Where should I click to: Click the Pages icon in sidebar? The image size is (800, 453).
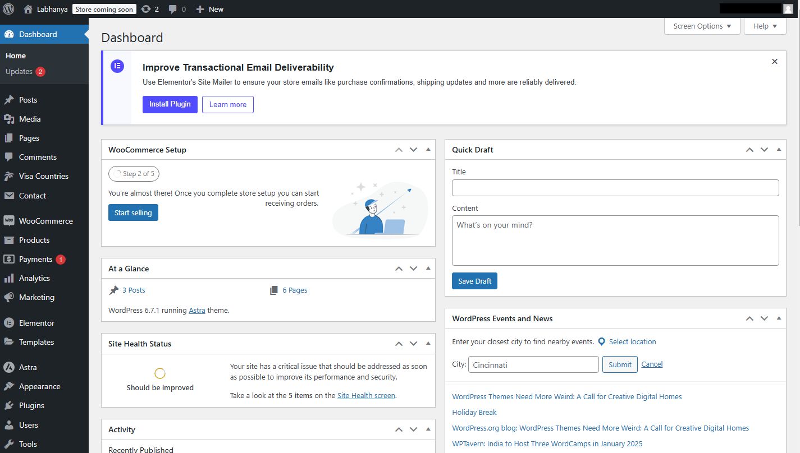[x=9, y=138]
